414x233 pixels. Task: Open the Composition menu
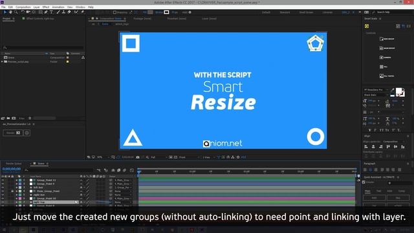[x=23, y=7]
